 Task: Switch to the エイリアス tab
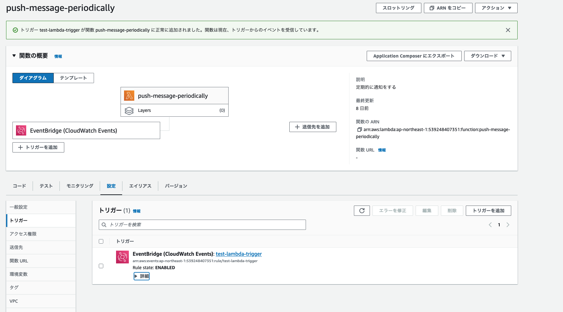pyautogui.click(x=140, y=186)
